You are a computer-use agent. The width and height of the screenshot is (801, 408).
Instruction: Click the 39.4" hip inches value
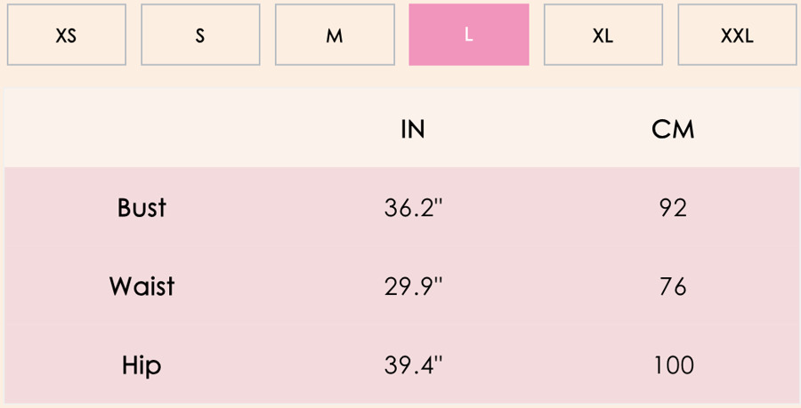(413, 365)
